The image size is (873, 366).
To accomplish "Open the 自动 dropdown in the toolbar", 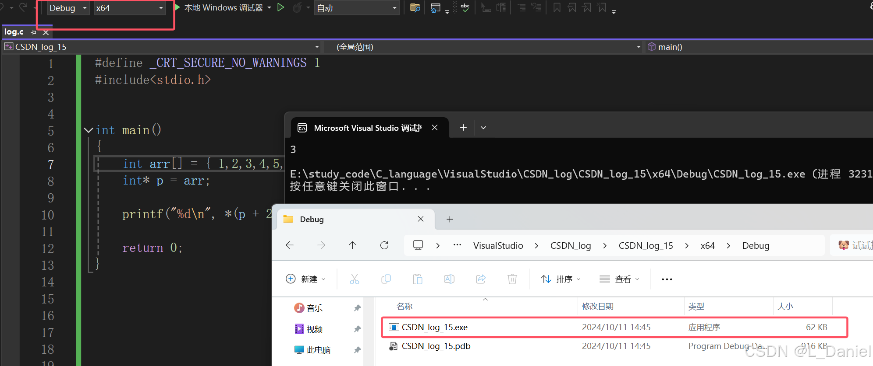I will 357,8.
